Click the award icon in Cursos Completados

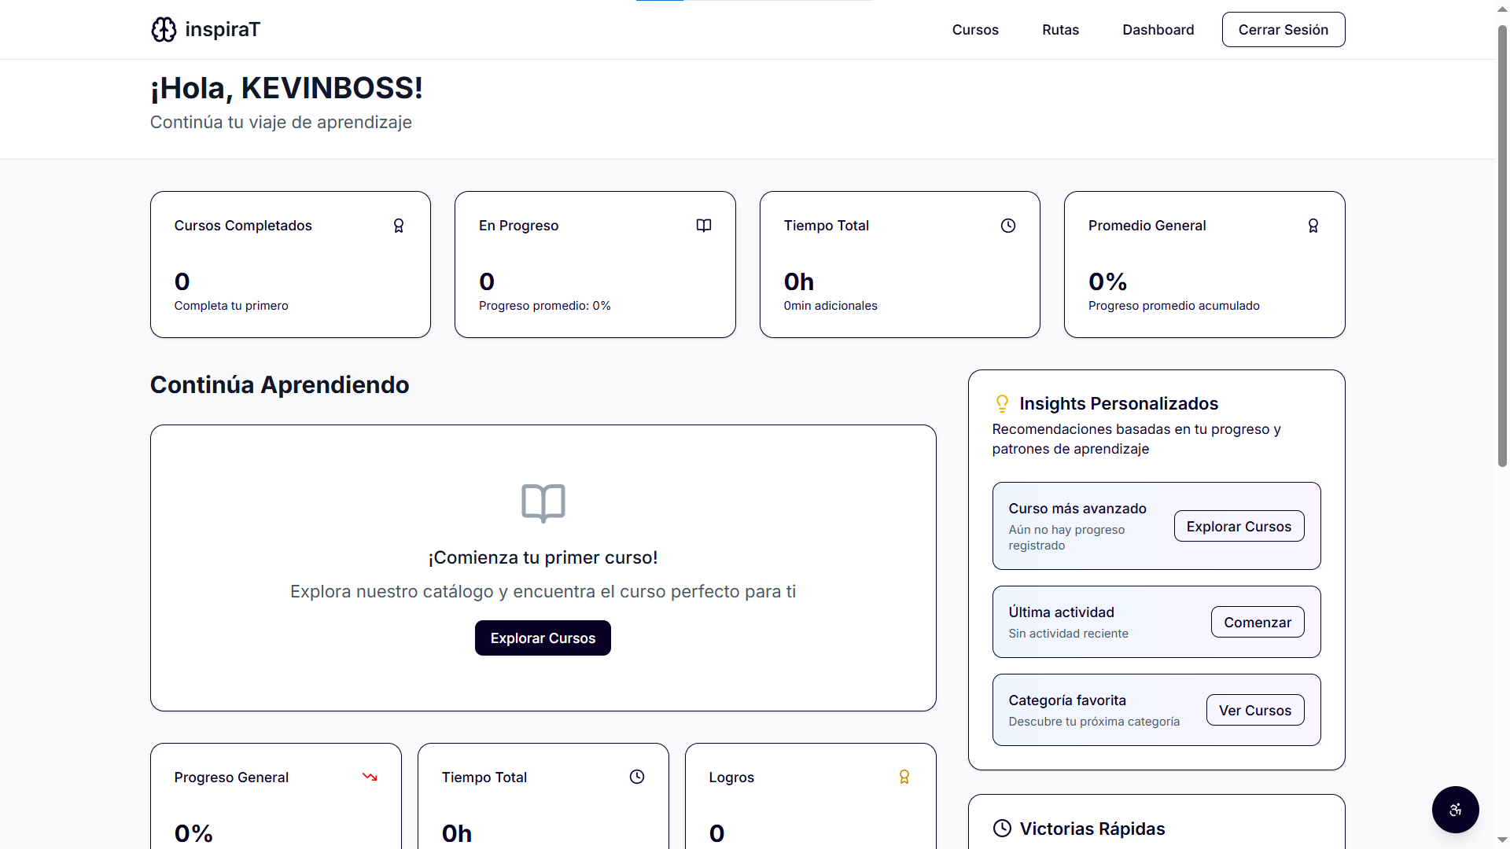[399, 226]
